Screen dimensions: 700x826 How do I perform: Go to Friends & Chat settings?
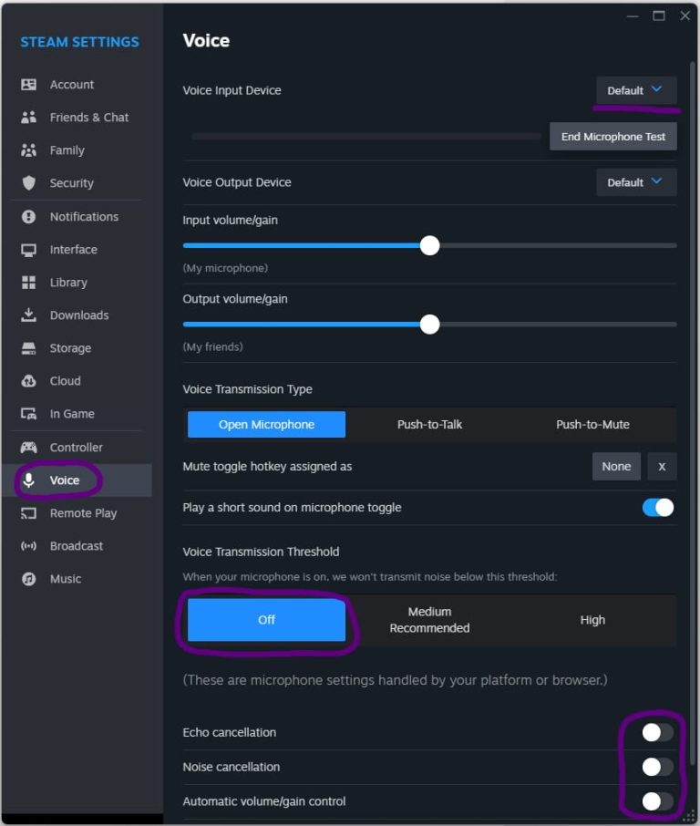(x=77, y=118)
